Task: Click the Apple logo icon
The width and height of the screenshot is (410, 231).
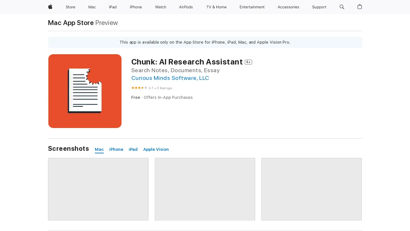Action: point(50,7)
